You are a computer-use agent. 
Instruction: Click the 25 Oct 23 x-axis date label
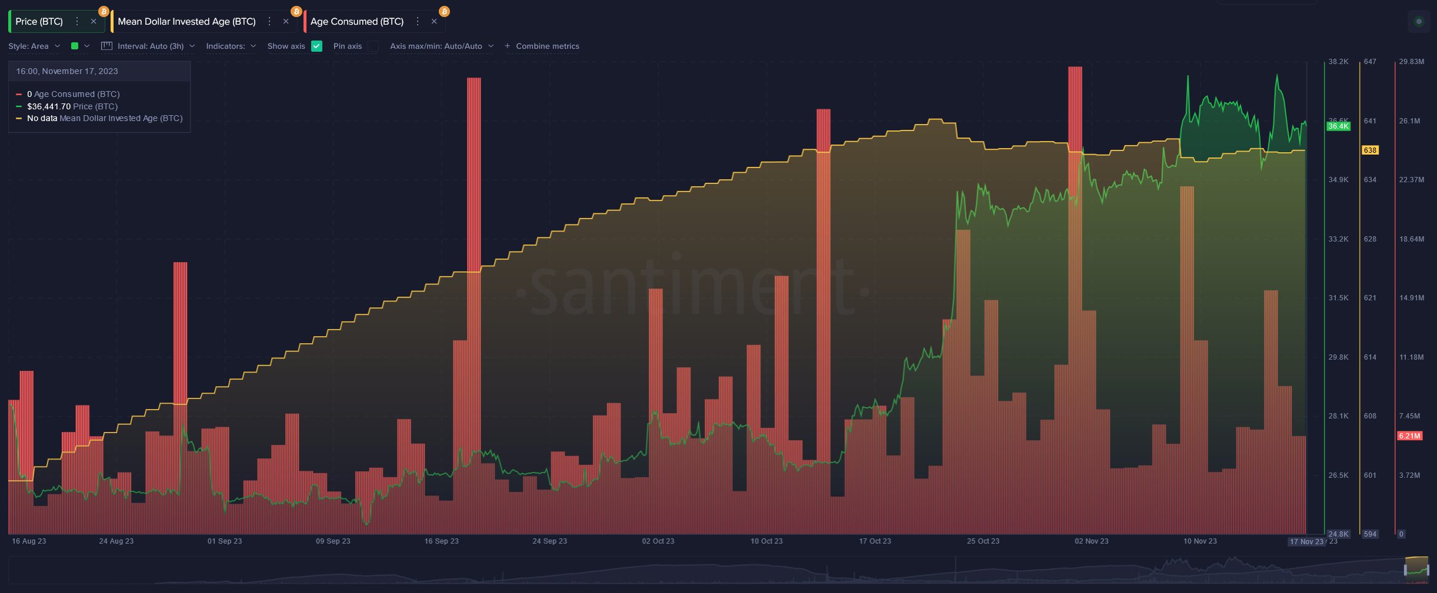click(983, 541)
